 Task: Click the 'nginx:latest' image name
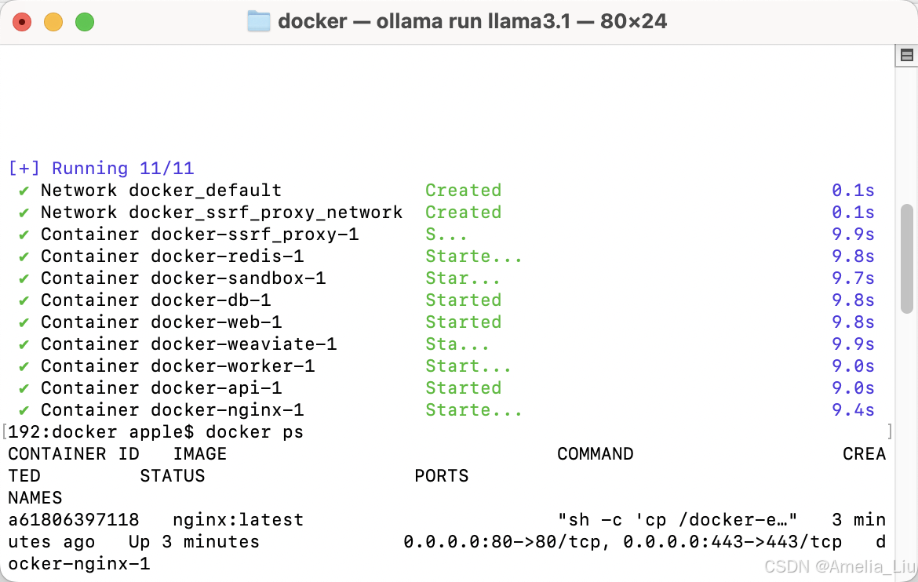[239, 520]
